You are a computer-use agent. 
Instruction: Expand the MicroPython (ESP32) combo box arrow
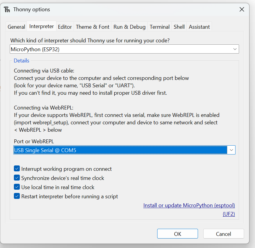coord(235,49)
